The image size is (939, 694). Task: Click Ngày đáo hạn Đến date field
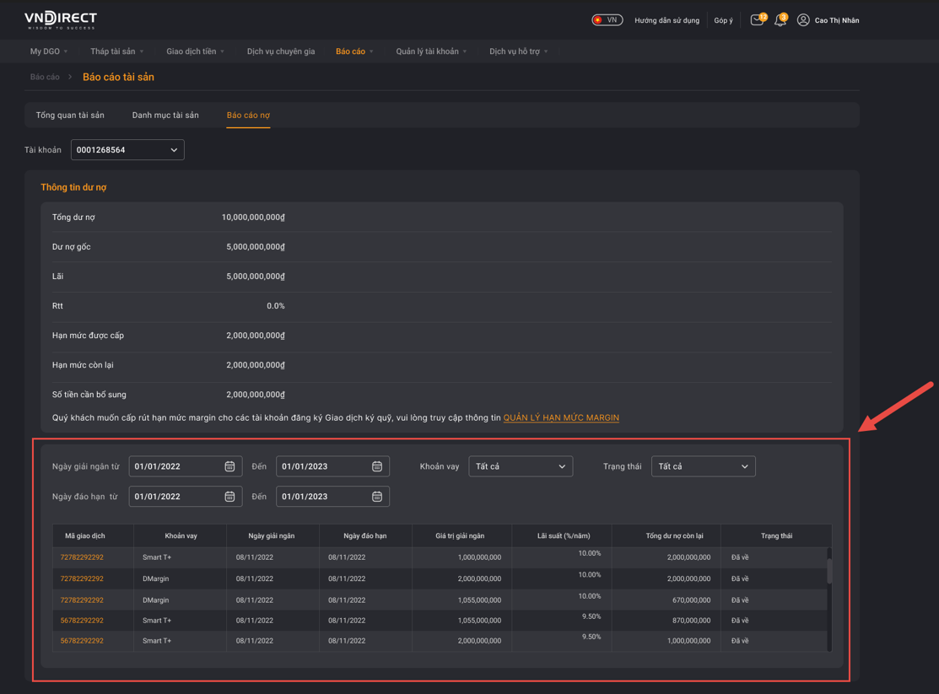pyautogui.click(x=332, y=497)
